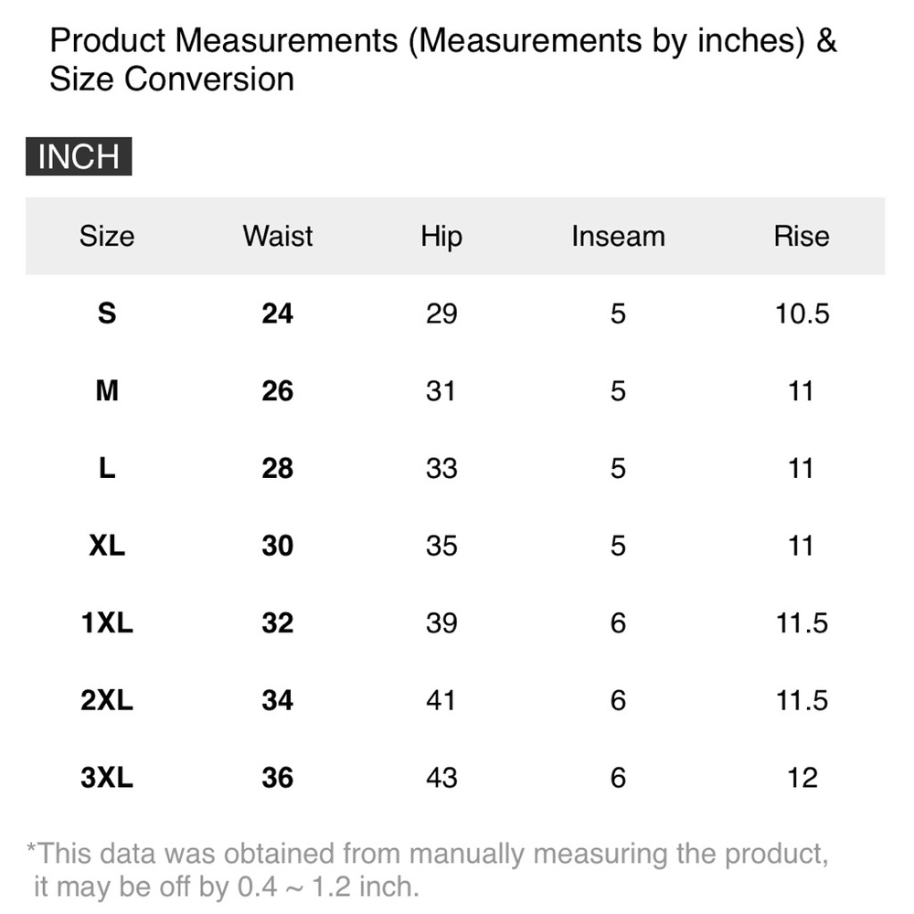Select the 1XL size row label
Image resolution: width=914 pixels, height=914 pixels.
click(107, 622)
